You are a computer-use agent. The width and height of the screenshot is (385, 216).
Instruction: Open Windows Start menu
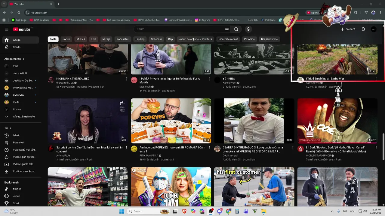click(x=122, y=211)
